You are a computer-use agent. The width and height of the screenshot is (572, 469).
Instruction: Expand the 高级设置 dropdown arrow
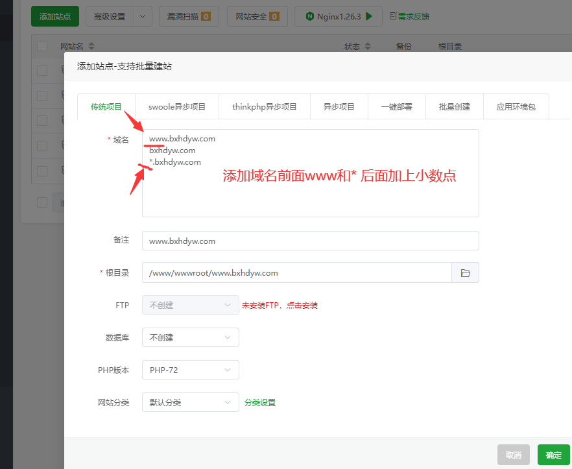[141, 16]
